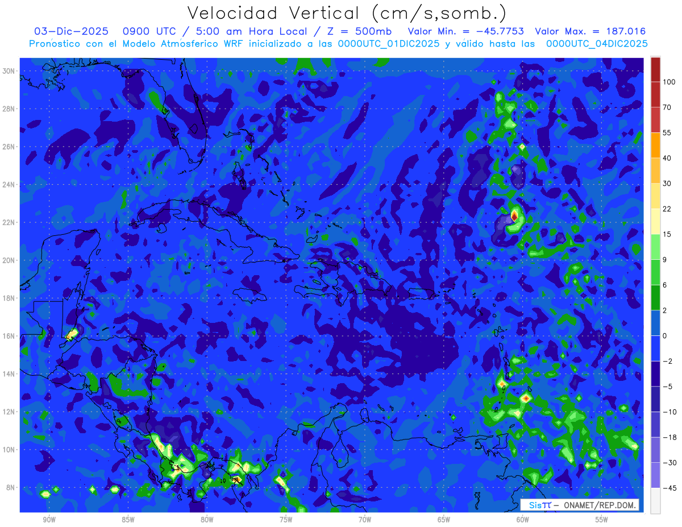Click the dark green colorbar segment between 2 and 6
The width and height of the screenshot is (682, 527).
tap(655, 297)
